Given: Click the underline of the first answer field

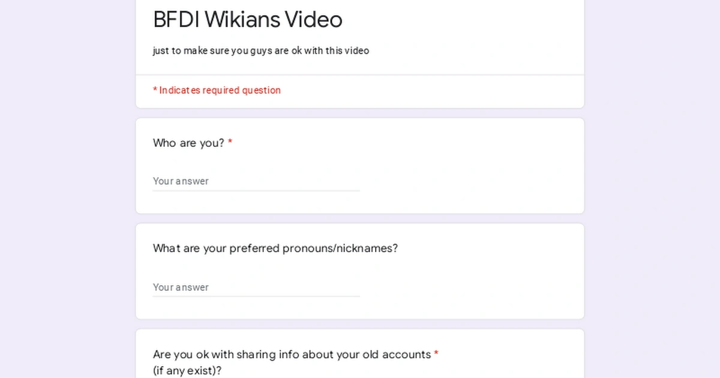Looking at the screenshot, I should [x=256, y=190].
